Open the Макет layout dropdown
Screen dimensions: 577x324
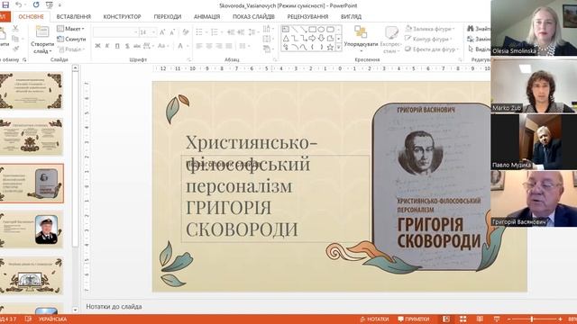(x=71, y=28)
